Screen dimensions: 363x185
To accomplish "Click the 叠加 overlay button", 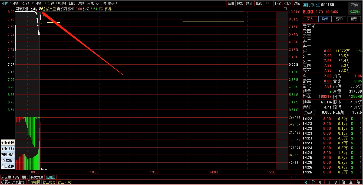I will point(240,3).
